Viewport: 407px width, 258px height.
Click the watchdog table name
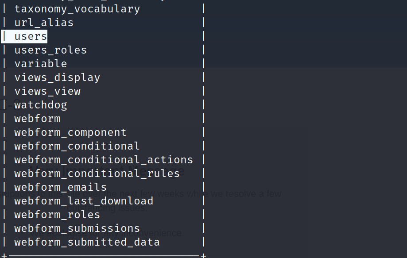pos(41,105)
